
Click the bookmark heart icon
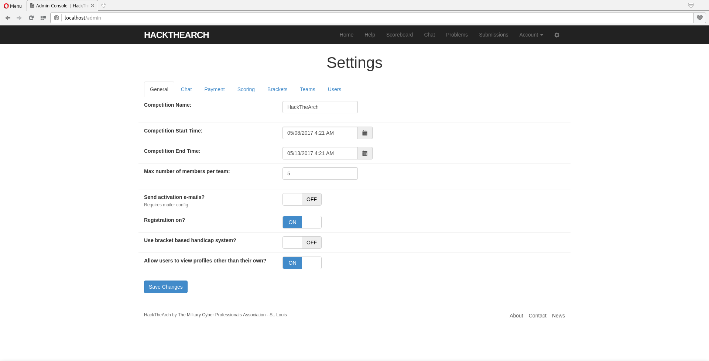click(699, 18)
